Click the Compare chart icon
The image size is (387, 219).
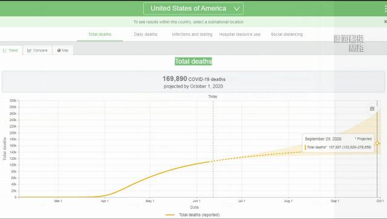pos(29,50)
